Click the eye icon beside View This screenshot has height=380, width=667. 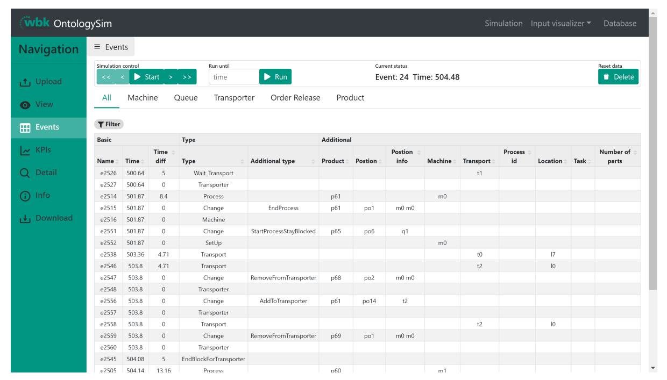(25, 105)
